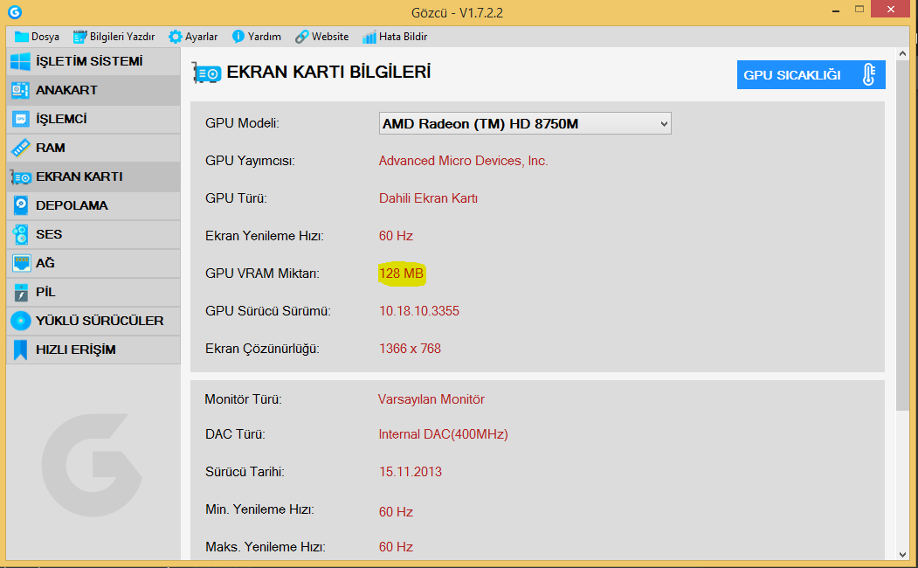
Task: Click the graphics card icon beside EKRAN KARTI
Action: (20, 177)
